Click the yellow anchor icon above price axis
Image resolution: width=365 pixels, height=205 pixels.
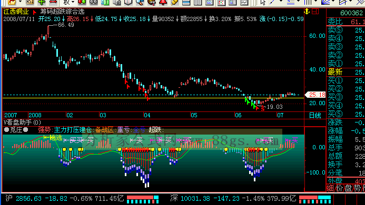[x=307, y=11]
